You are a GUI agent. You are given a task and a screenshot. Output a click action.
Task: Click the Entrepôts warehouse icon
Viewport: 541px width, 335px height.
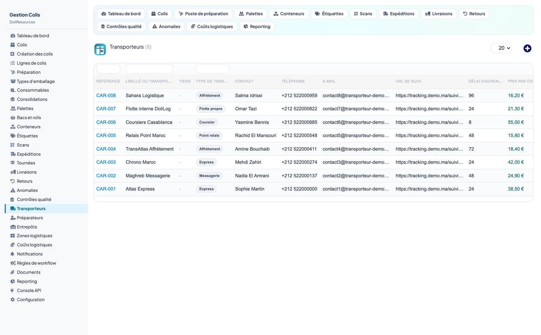click(13, 227)
